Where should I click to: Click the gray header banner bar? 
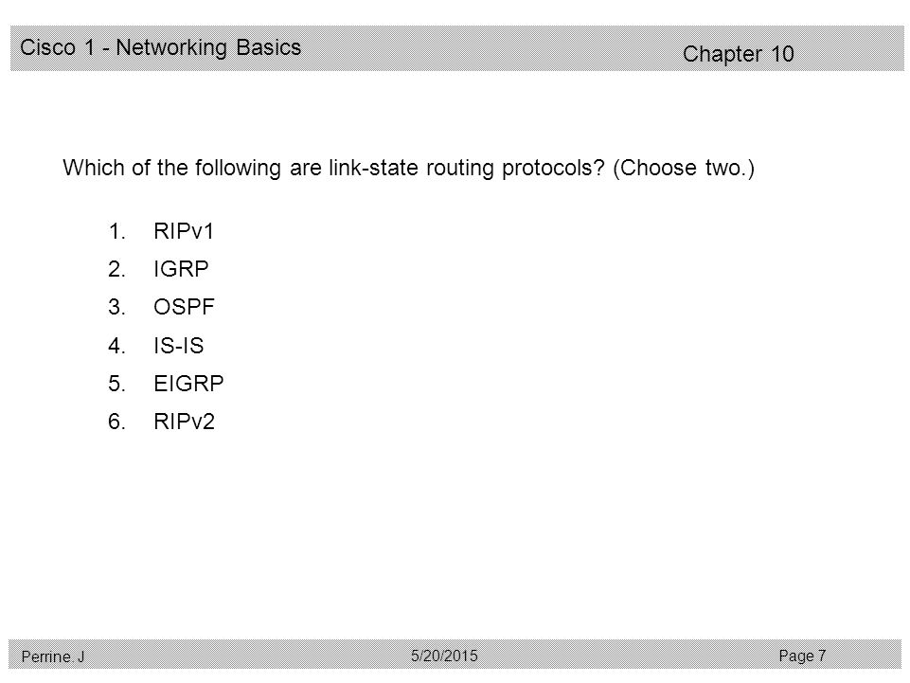[456, 48]
